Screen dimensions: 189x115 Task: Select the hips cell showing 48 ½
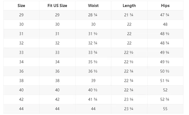pyautogui.click(x=165, y=34)
